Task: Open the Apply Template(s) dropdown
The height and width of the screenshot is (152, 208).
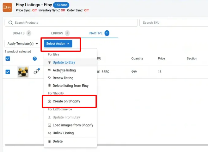Action: tap(23, 44)
